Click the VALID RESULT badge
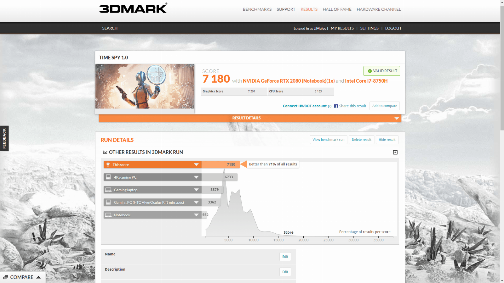Image resolution: width=504 pixels, height=283 pixels. [x=382, y=71]
